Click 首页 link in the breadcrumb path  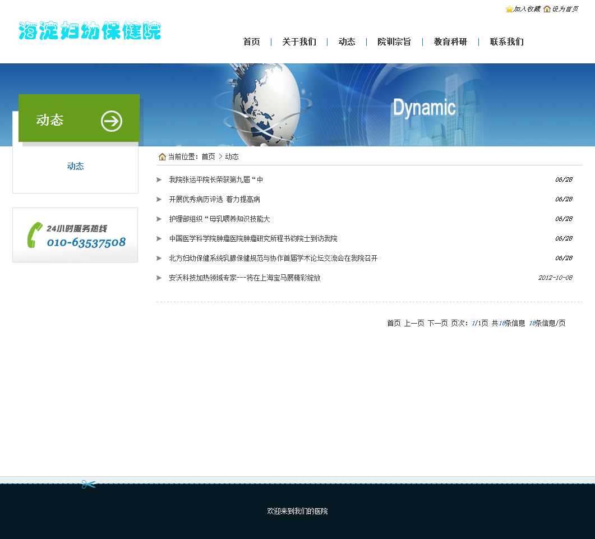208,157
